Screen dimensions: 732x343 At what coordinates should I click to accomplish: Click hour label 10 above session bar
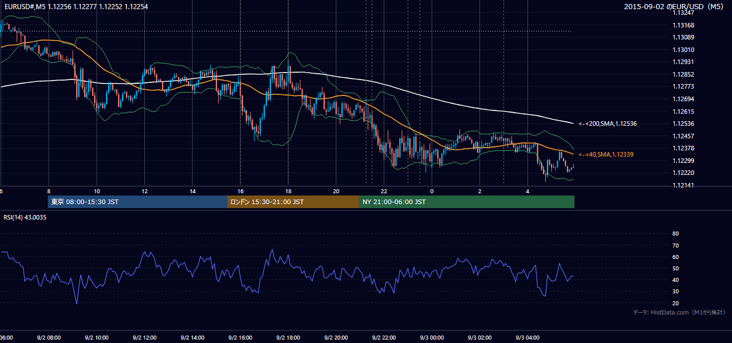(97, 191)
